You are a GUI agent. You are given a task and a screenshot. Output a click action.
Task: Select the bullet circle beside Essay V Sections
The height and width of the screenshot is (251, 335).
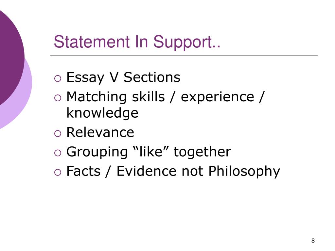click(58, 78)
